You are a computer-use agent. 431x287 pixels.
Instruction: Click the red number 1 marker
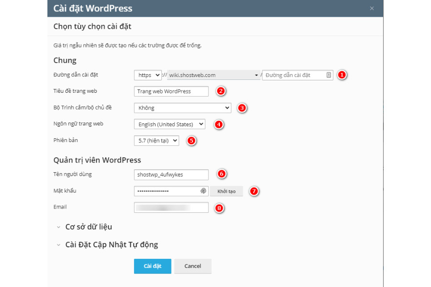tap(342, 75)
